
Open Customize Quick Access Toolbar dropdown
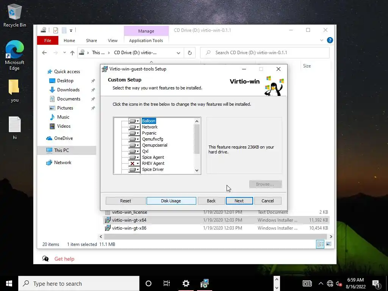click(x=71, y=31)
